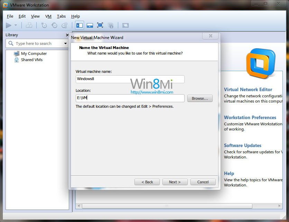Click the Power On play icon in toolbar

click(x=9, y=25)
